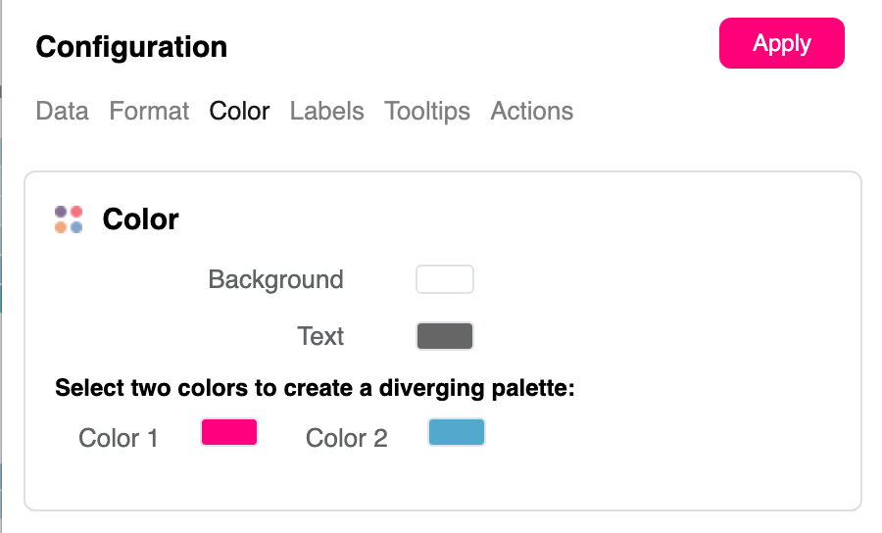Switch to the Data tab

click(62, 112)
